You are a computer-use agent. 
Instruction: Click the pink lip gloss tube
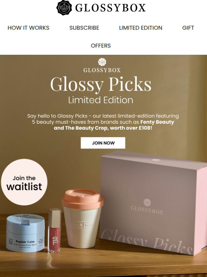click(55, 230)
